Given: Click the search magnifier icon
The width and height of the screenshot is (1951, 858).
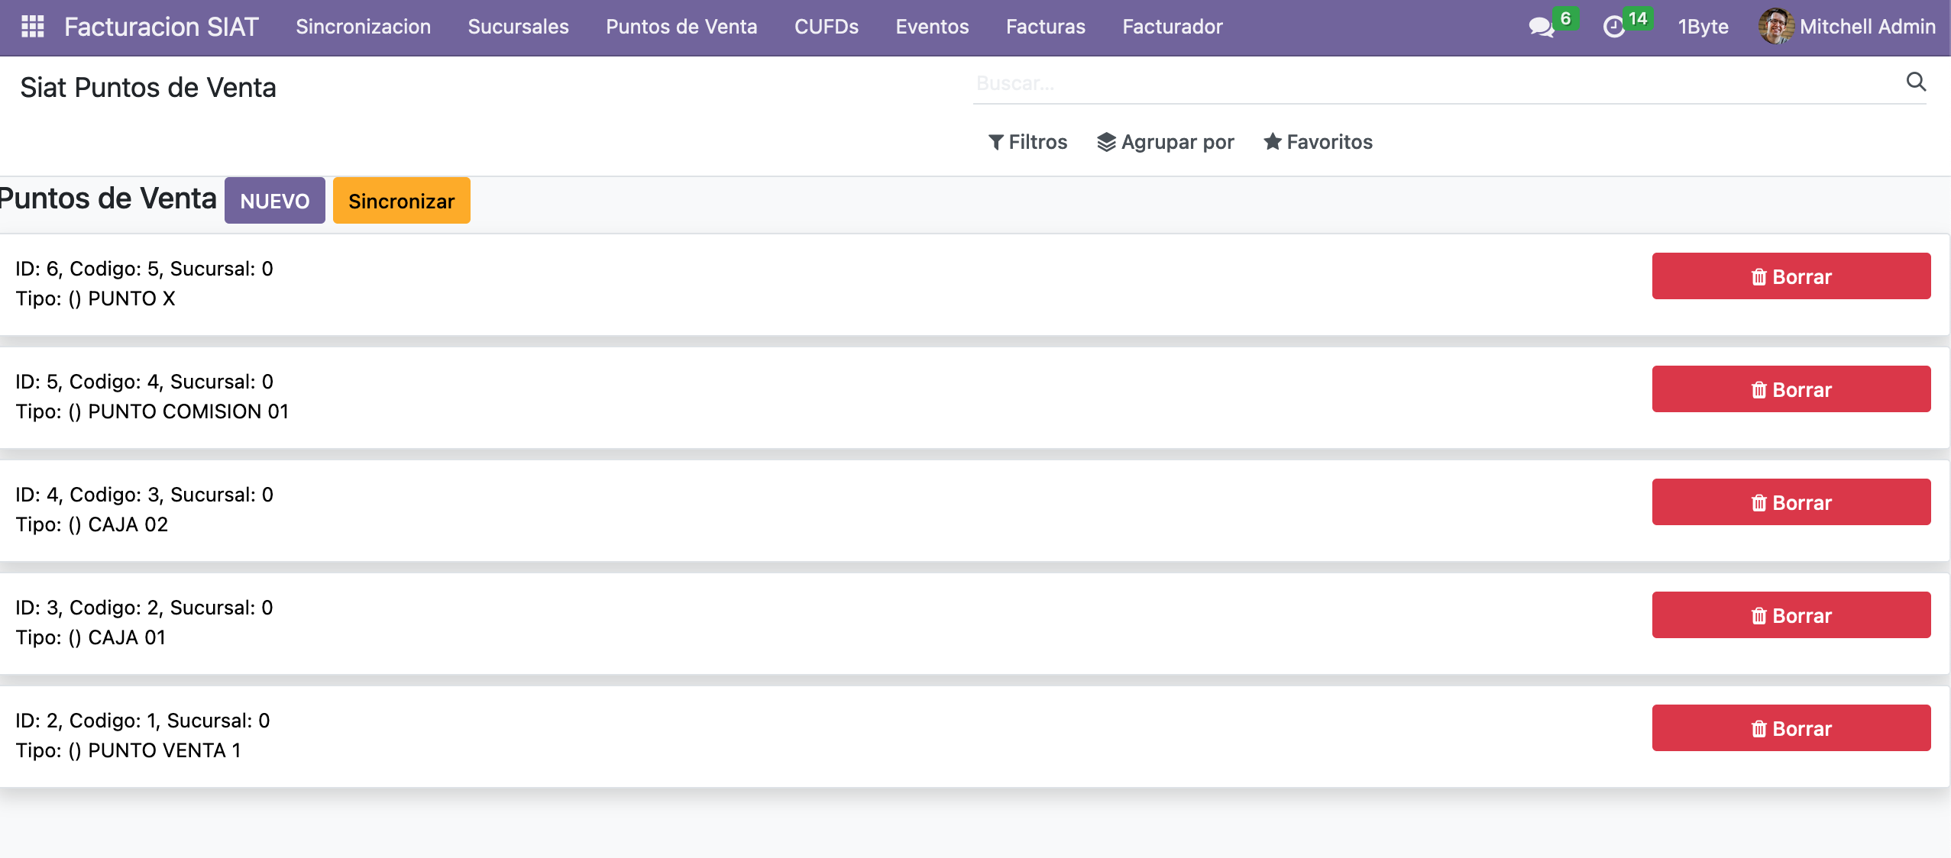Looking at the screenshot, I should pyautogui.click(x=1916, y=82).
